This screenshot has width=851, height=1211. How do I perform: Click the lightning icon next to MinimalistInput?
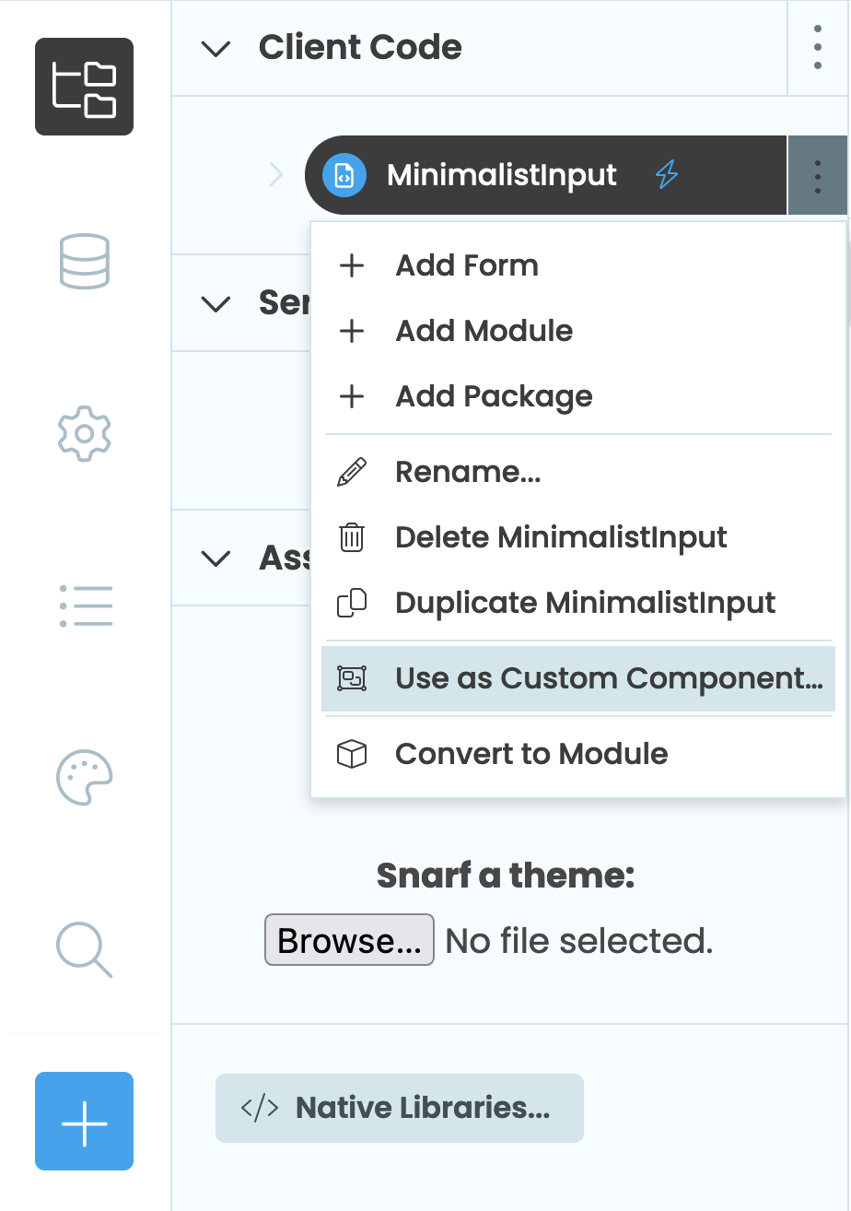pyautogui.click(x=667, y=174)
